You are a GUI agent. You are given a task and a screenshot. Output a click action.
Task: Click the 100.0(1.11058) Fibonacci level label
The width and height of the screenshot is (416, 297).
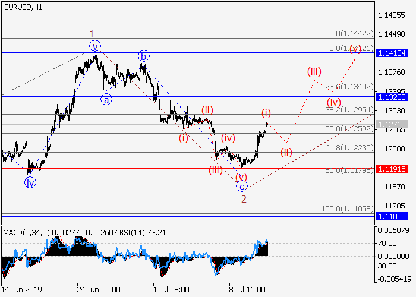point(347,209)
